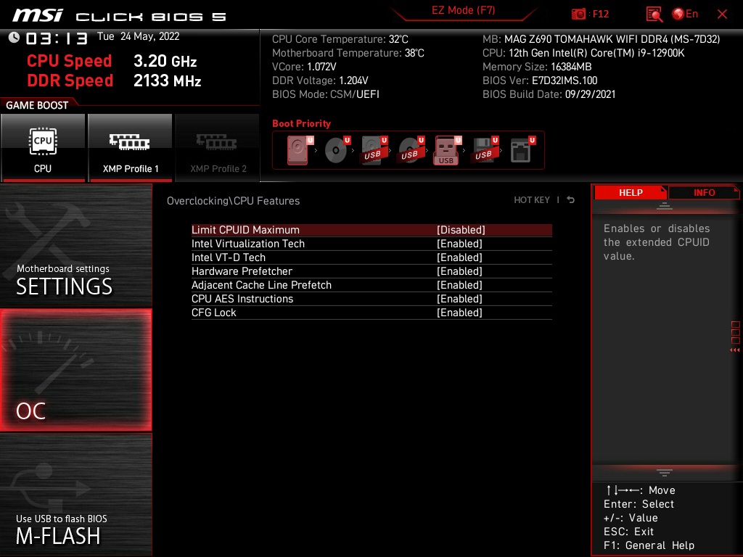Image resolution: width=743 pixels, height=557 pixels.
Task: Switch to EZ Mode (F7)
Action: pyautogui.click(x=463, y=10)
